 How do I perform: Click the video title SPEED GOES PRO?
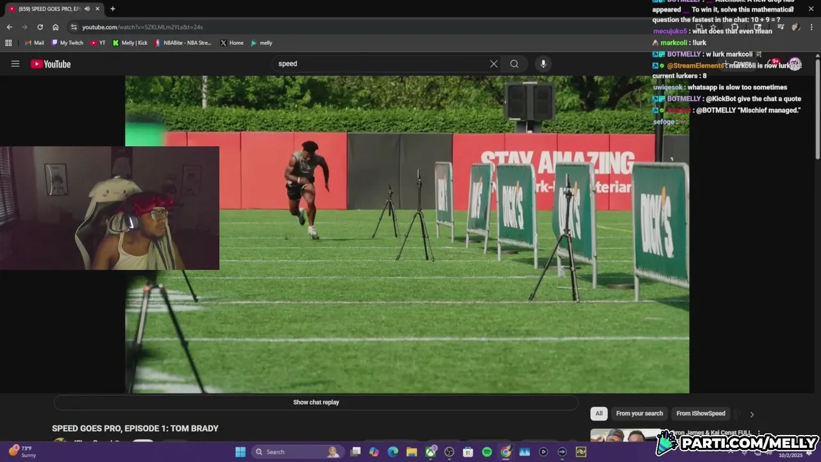[135, 429]
